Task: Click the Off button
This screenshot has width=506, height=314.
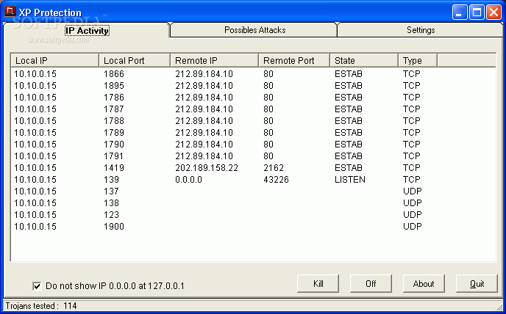Action: 371,284
